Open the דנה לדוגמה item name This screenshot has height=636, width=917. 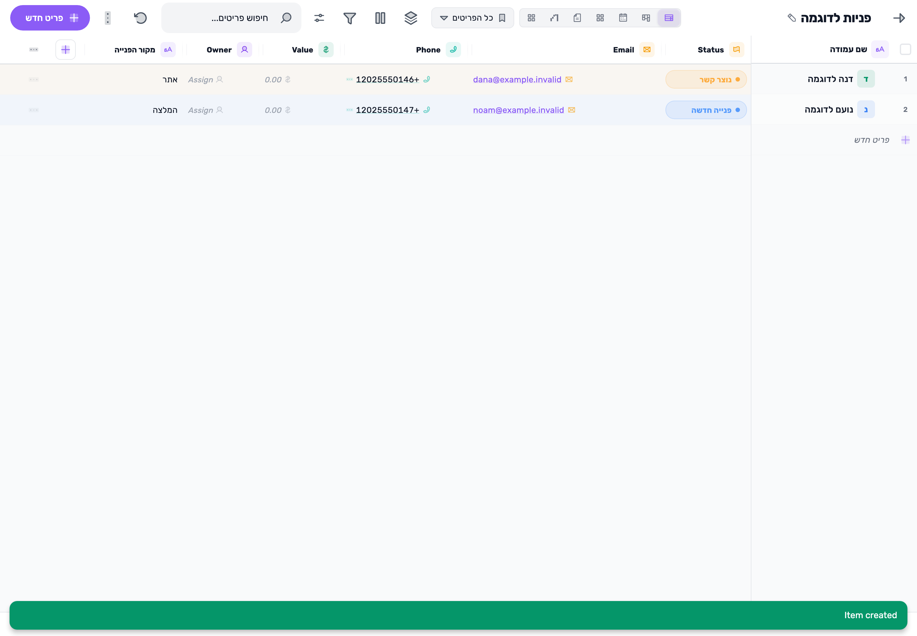click(x=830, y=79)
